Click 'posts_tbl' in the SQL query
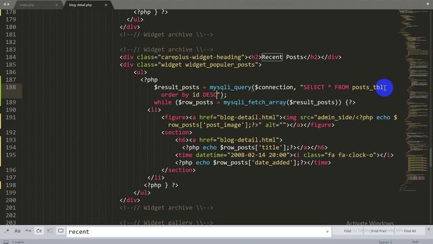The width and height of the screenshot is (433, 244). point(367,87)
